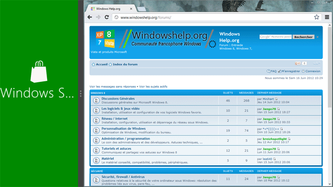
Task: Click Sécurité, firewall / Antivirus status icon
Action: [x=97, y=180]
